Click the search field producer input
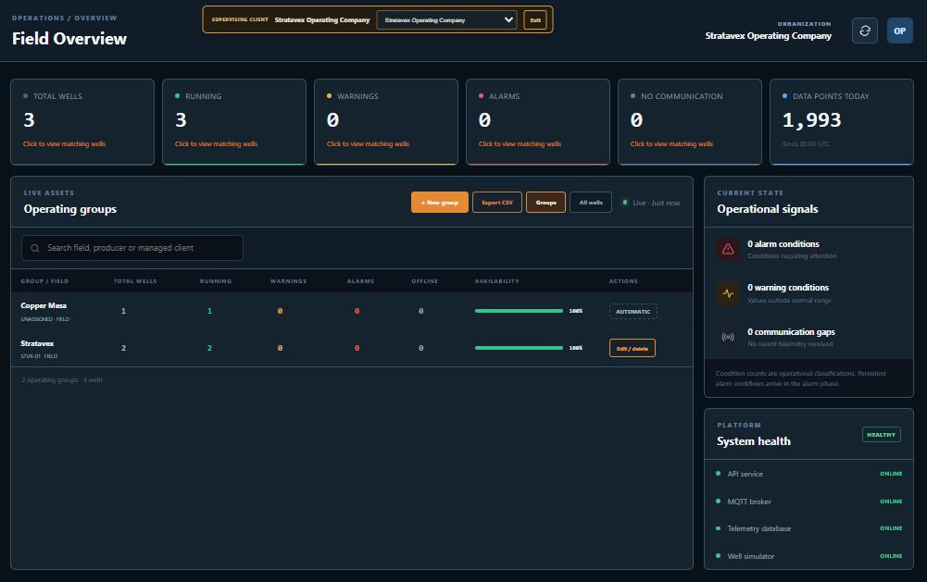927x582 pixels. (x=132, y=248)
